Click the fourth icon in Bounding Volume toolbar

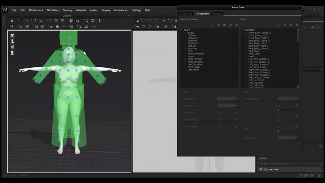[231, 25]
